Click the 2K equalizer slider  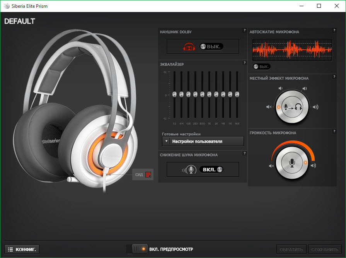216,94
